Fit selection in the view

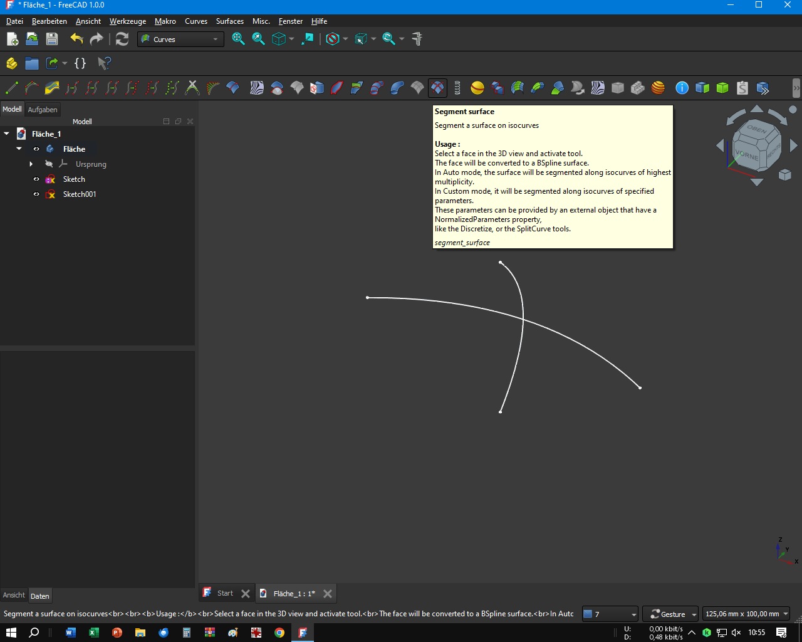tap(258, 39)
